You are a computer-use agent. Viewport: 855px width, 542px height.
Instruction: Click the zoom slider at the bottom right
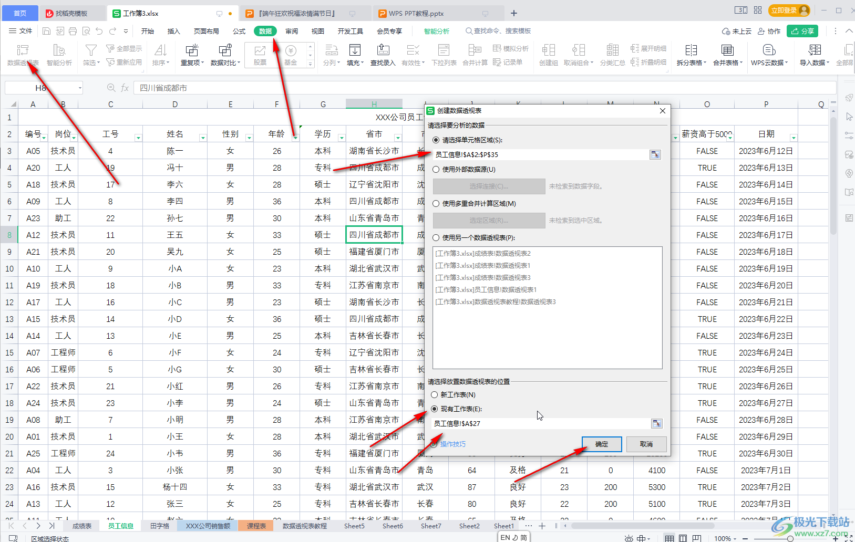point(790,538)
